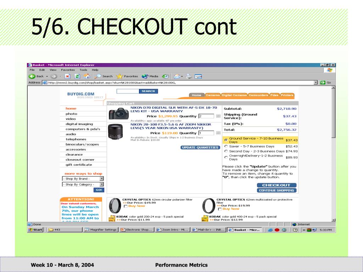Open the 443 folder taskbar item
Image resolution: width=363 pixels, height=272 pixels.
pyautogui.click(x=65, y=229)
